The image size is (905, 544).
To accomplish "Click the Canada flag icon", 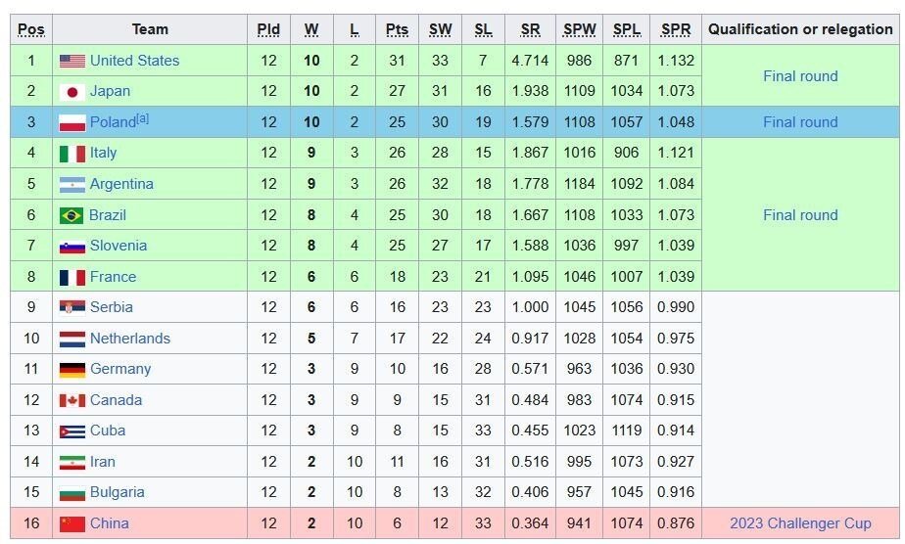I will click(x=71, y=400).
